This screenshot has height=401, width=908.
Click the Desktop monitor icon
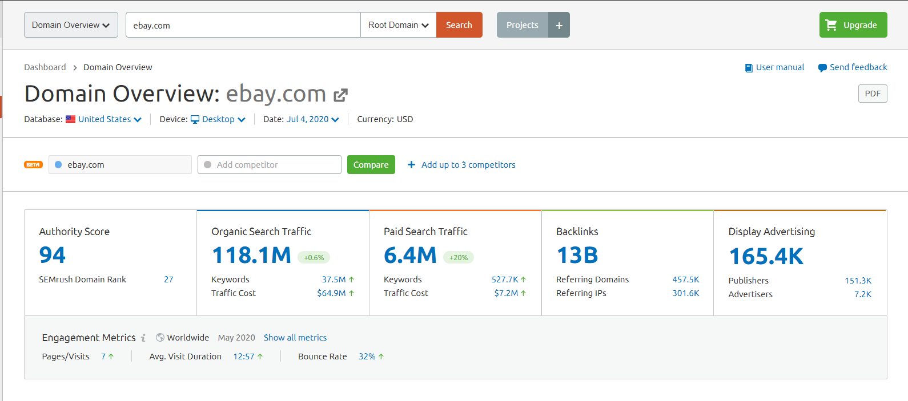195,119
